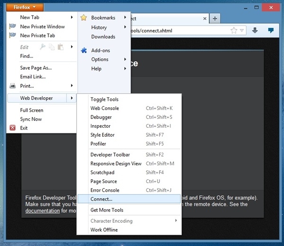Screen dimensions: 284x246
Task: Toggle Full Screen mode
Action: (32, 110)
